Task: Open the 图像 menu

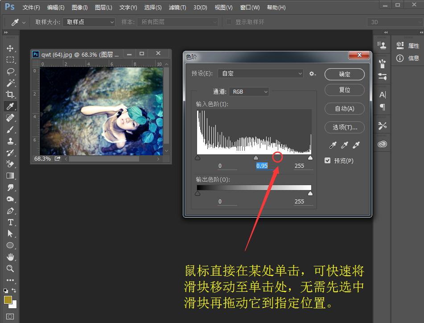Action: [79, 7]
